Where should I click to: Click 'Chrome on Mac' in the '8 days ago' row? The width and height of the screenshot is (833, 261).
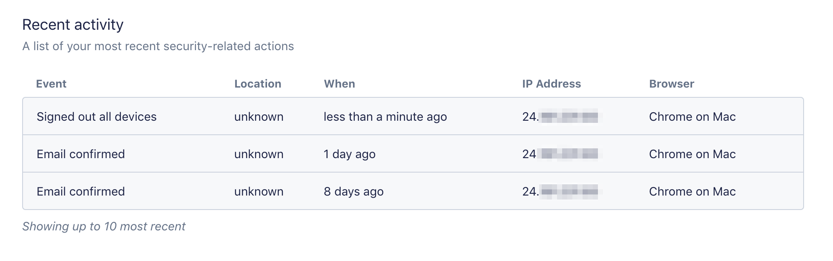692,191
